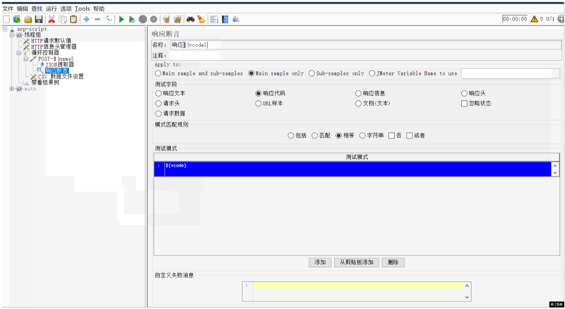565x309 pixels.
Task: Open the Tools menu
Action: [82, 8]
